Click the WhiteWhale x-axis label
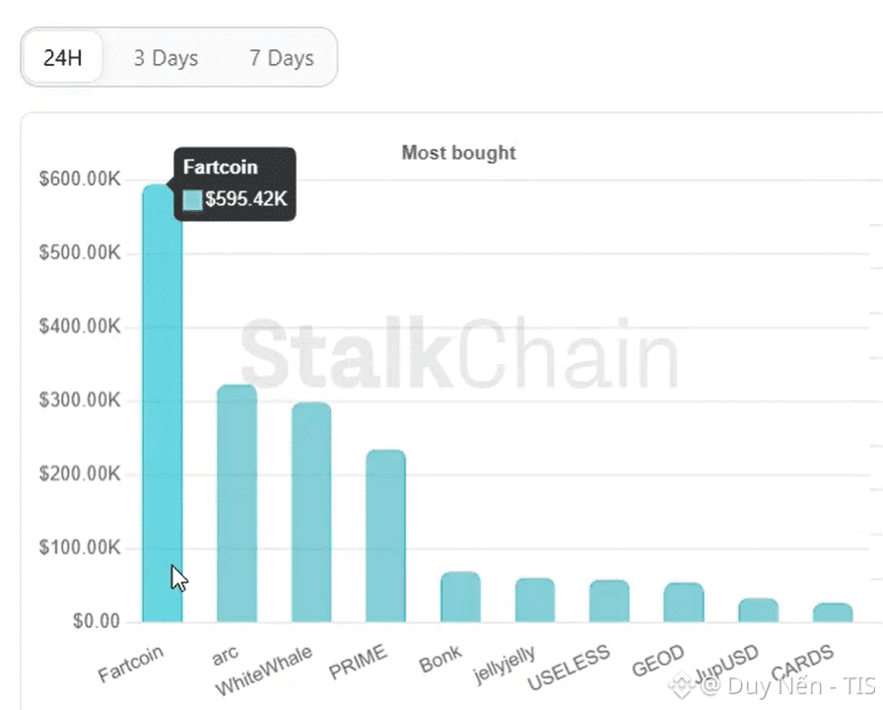The image size is (883, 710). (x=264, y=671)
